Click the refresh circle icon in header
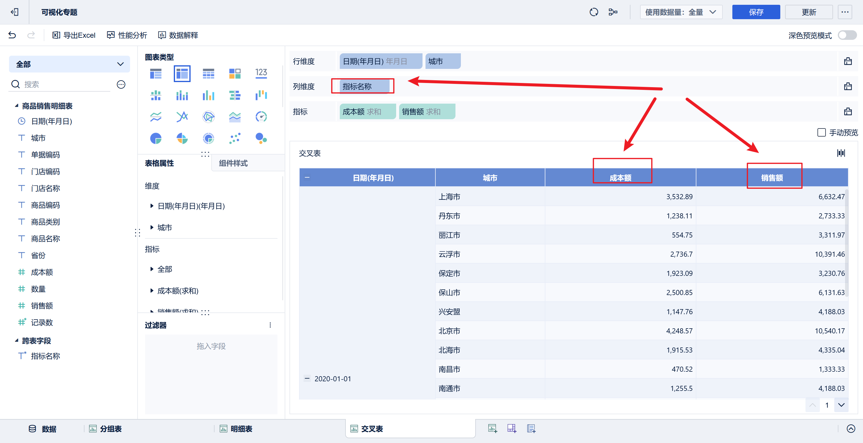The height and width of the screenshot is (443, 863). click(594, 12)
